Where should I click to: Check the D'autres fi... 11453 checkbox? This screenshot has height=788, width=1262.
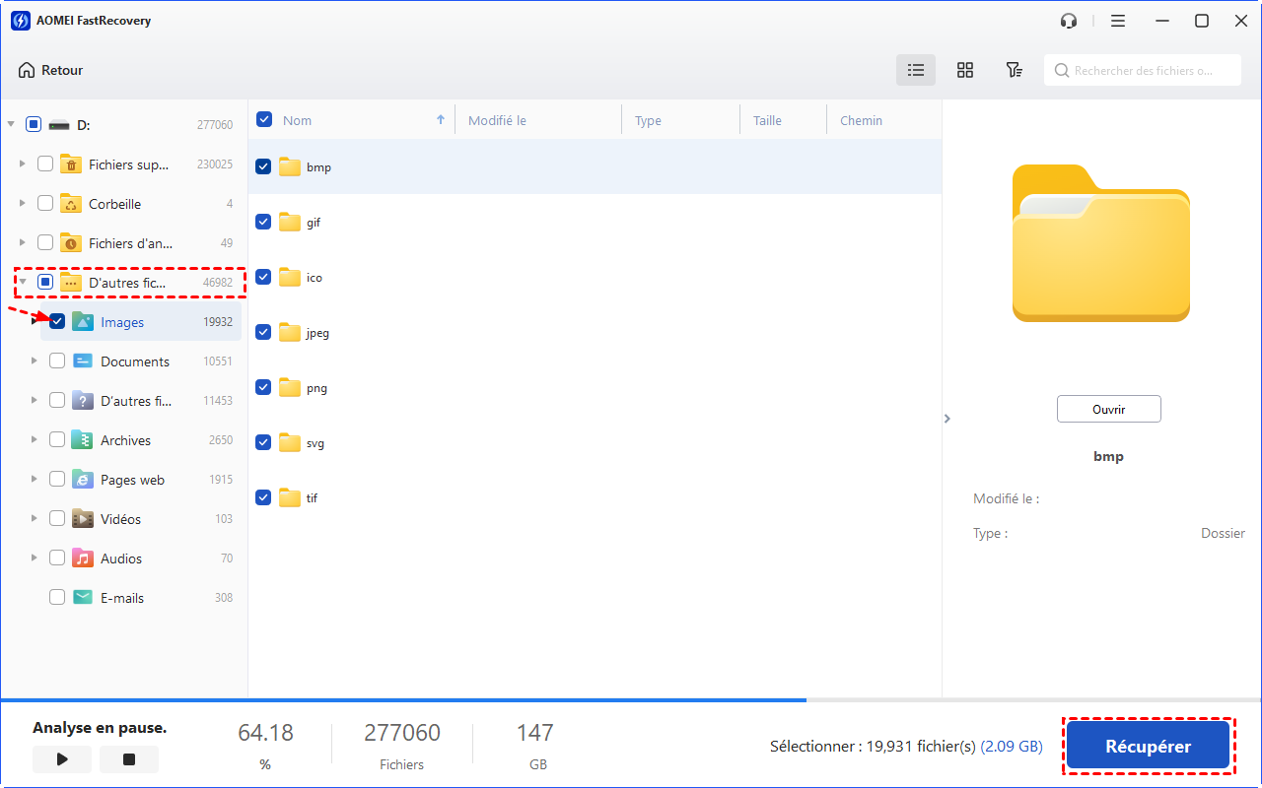coord(57,401)
